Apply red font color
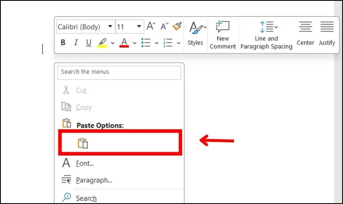343x204 pixels. coord(124,43)
